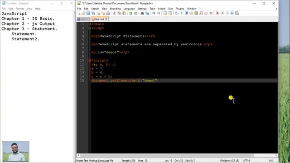Click the Windows (CR LF) status bar entry

tap(229, 161)
